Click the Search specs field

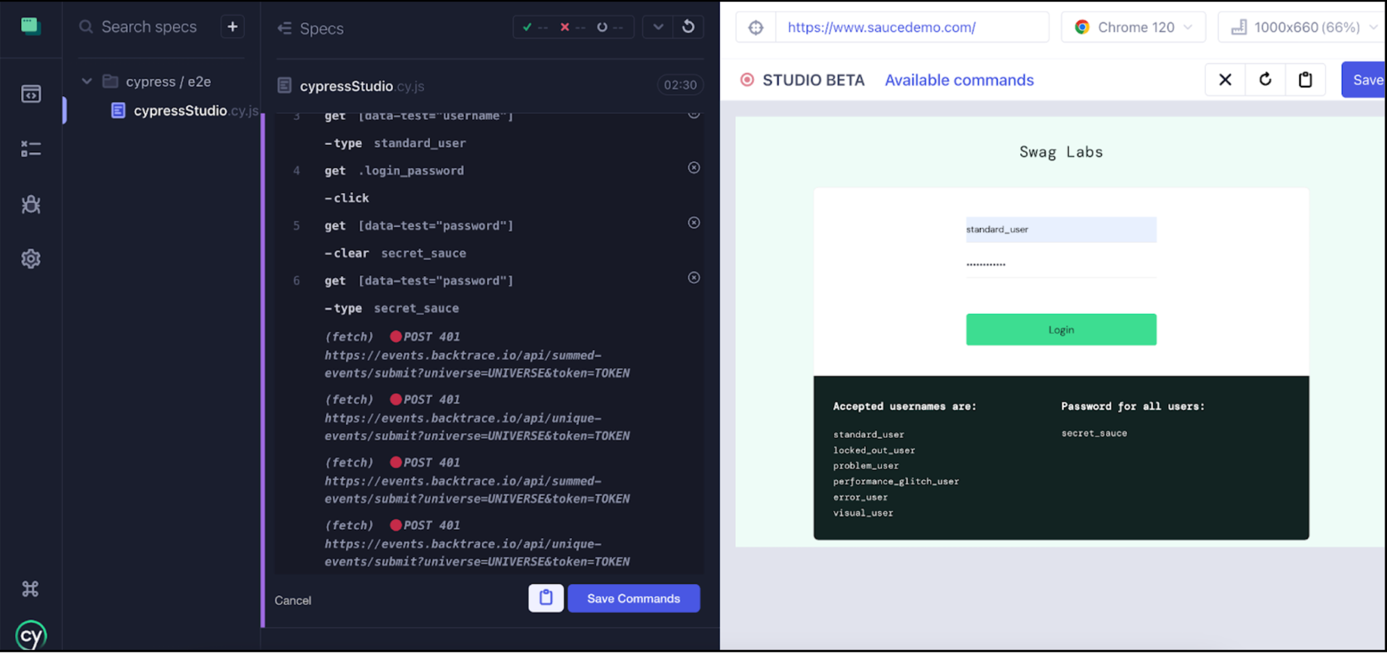(x=149, y=27)
